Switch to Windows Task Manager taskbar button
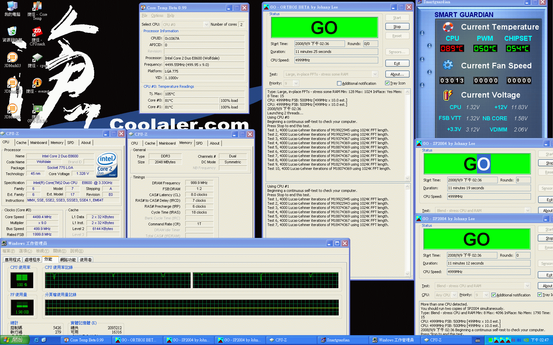Screen dimensions: 553x345 click(394, 340)
